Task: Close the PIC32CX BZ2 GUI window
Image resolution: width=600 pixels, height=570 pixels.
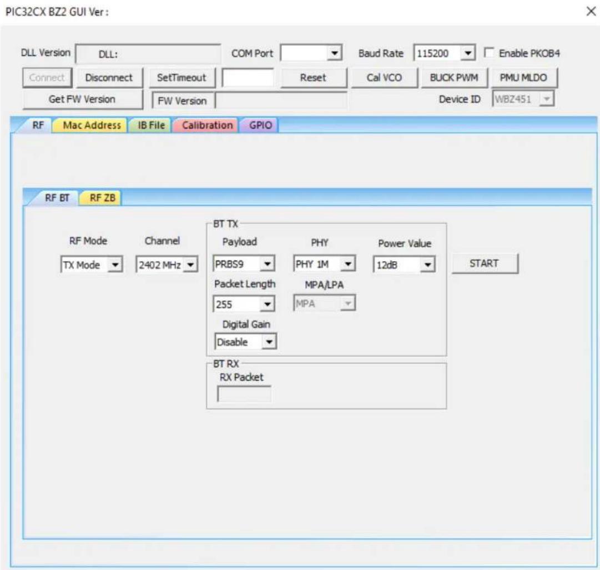Action: point(591,12)
